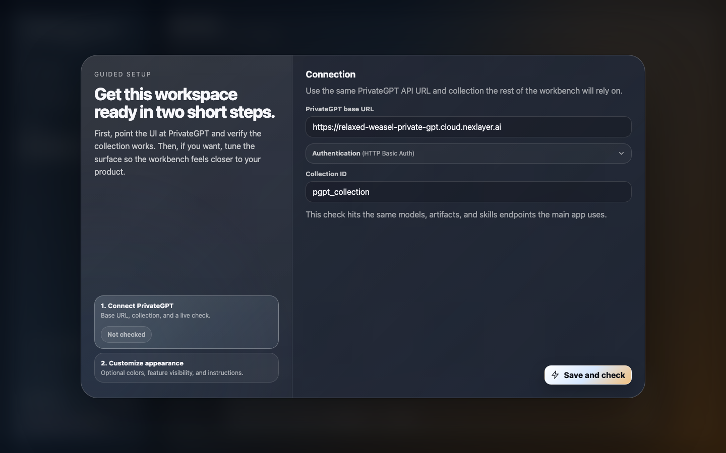The height and width of the screenshot is (453, 726).
Task: Click the Collection ID label
Action: (x=326, y=174)
